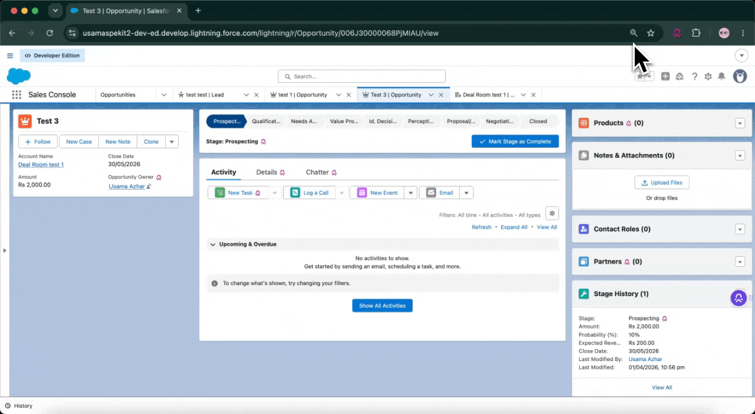Open the Favorites star in Salesforce header
This screenshot has width=755, height=414.
(x=640, y=76)
